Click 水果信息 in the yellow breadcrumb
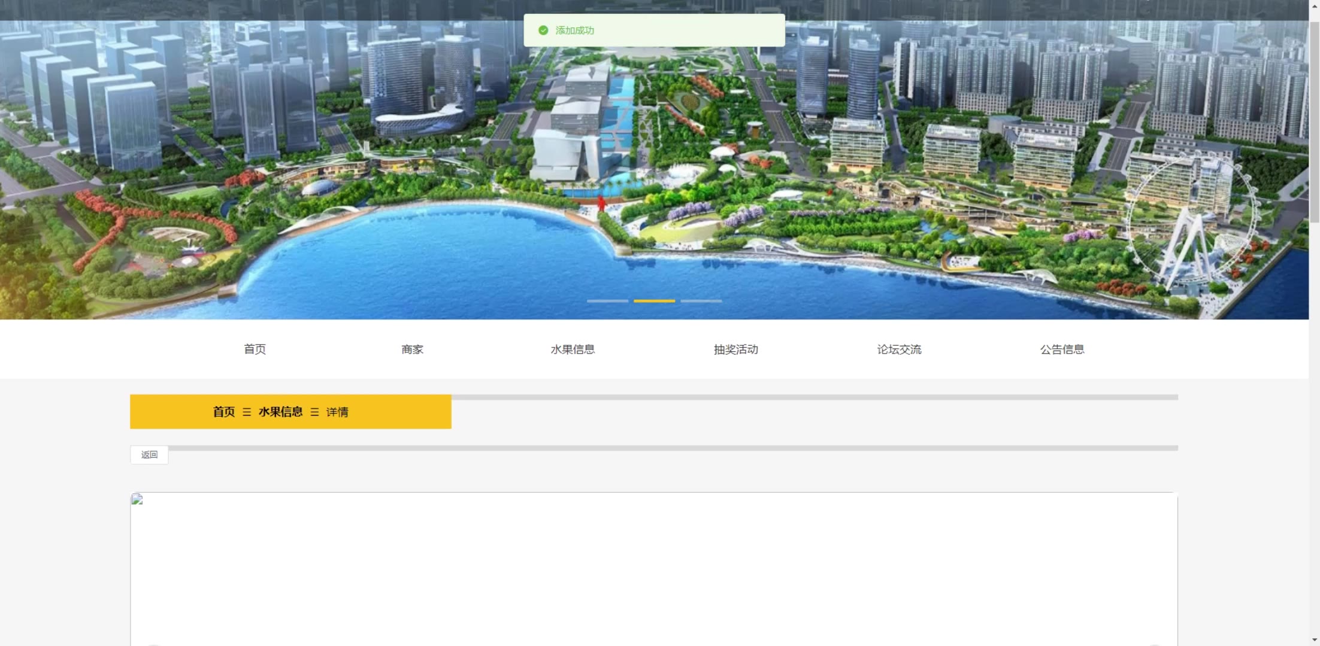Viewport: 1320px width, 646px height. click(280, 412)
